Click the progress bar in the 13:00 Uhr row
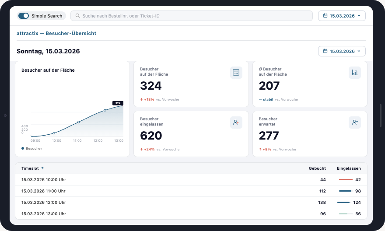Screen dimensions: 385x231 click(346, 214)
